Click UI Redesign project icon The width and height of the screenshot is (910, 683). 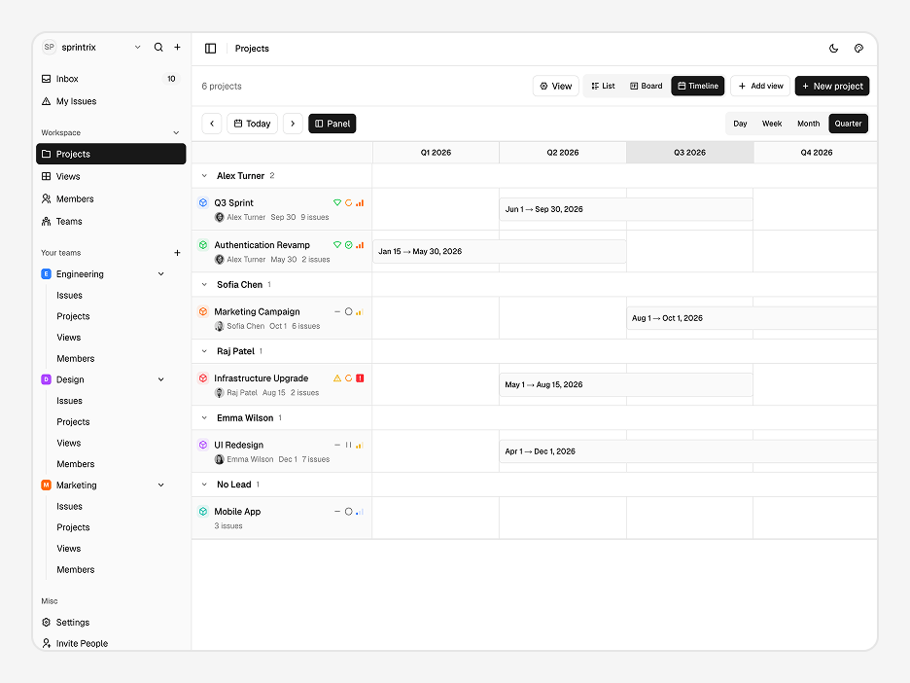[x=203, y=445]
